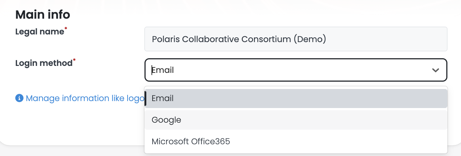The height and width of the screenshot is (156, 461).
Task: Place cursor in the Email text of combo box
Action: pos(162,70)
